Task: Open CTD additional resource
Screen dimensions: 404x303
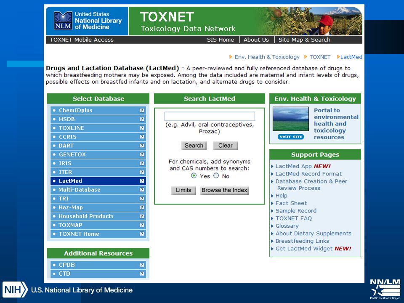Action: [x=98, y=274]
